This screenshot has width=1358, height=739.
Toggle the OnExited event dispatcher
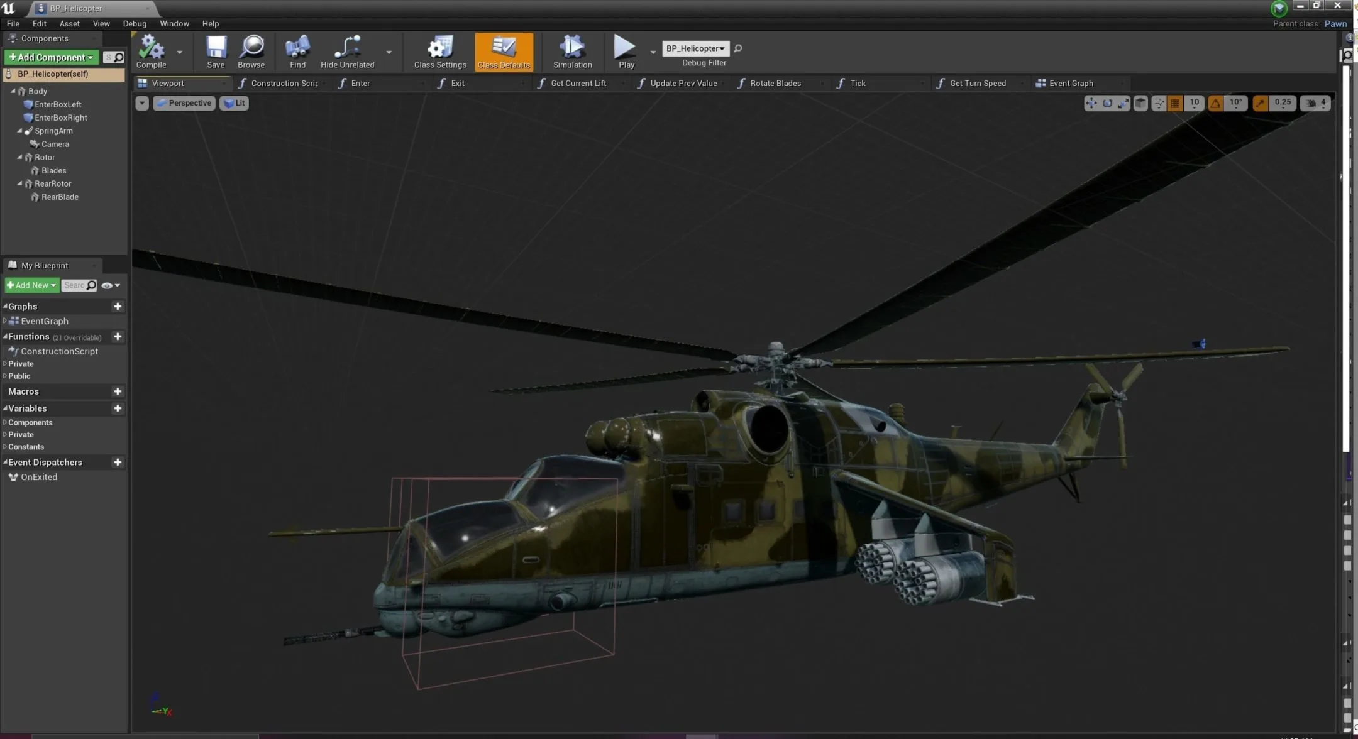point(39,477)
